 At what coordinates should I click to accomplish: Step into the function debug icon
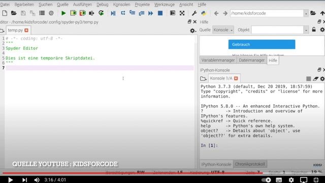(x=132, y=13)
